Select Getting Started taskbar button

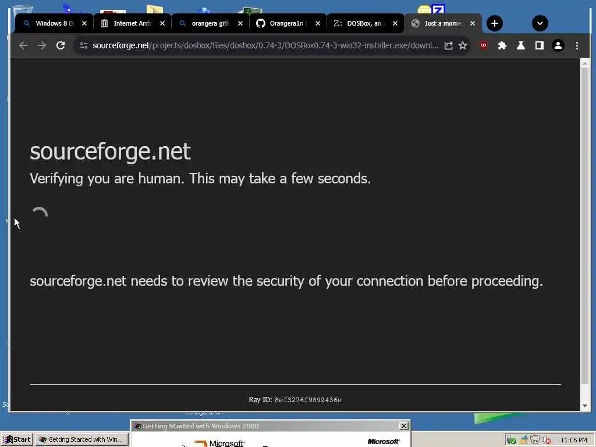tap(83, 439)
